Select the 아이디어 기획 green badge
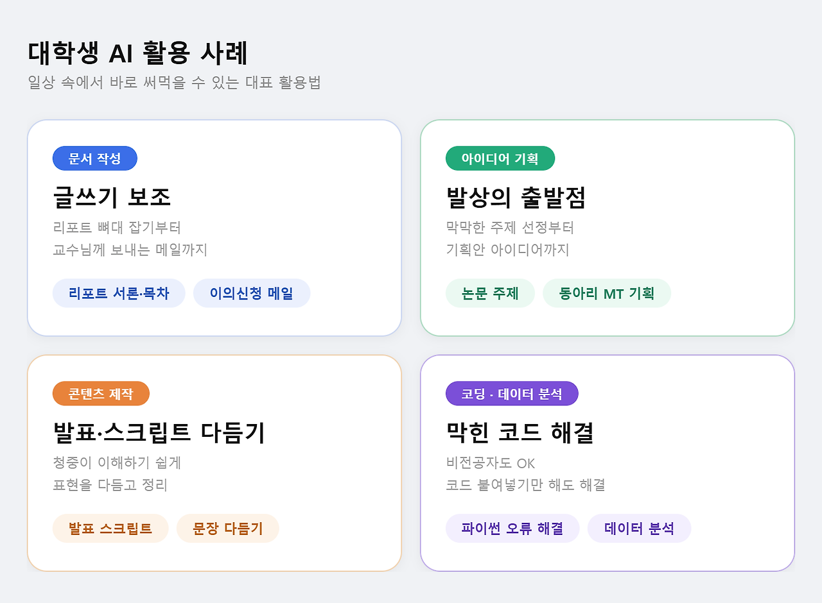The width and height of the screenshot is (822, 603). coord(500,158)
